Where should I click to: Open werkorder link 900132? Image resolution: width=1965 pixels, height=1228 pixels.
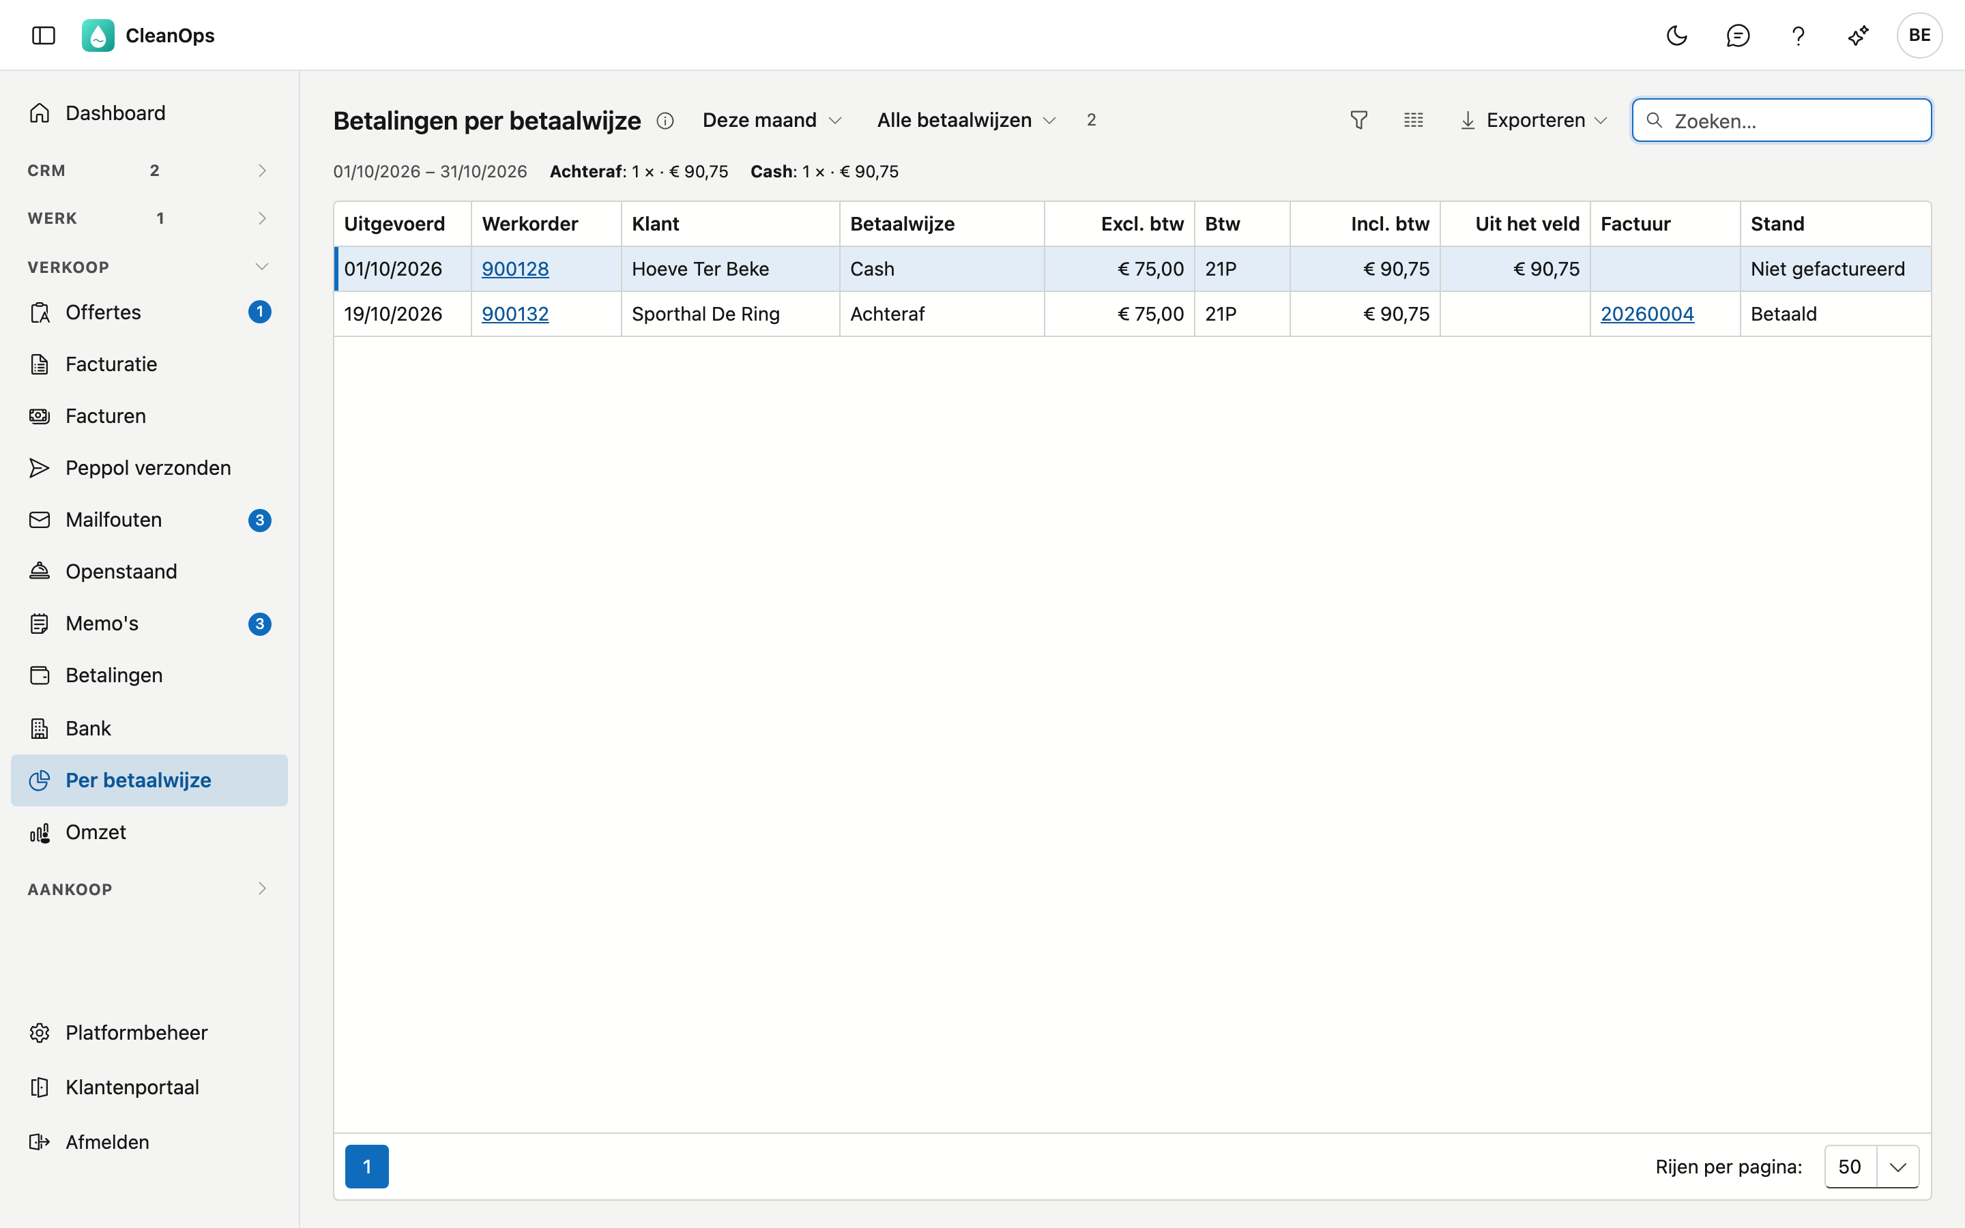tap(515, 314)
